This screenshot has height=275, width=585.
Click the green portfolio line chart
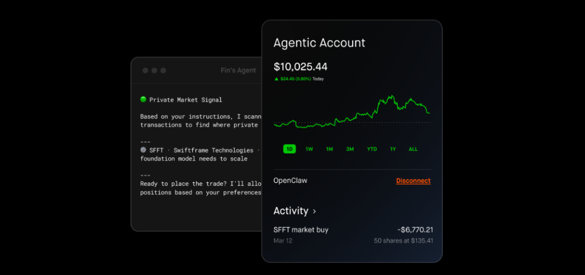352,112
